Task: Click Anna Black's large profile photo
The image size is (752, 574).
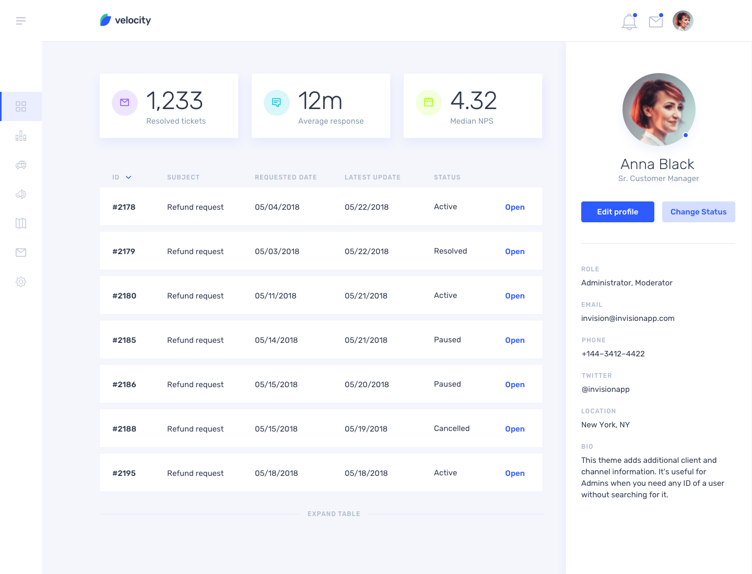Action: coord(659,110)
